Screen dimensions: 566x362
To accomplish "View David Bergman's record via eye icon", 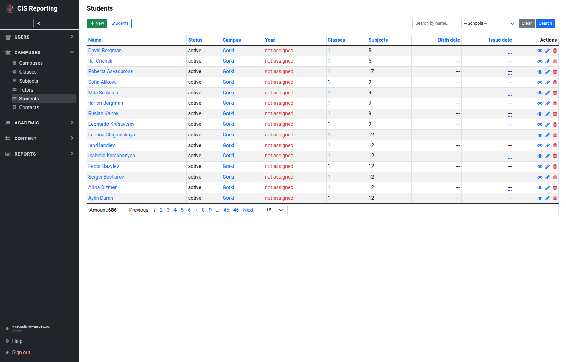I will point(540,51).
